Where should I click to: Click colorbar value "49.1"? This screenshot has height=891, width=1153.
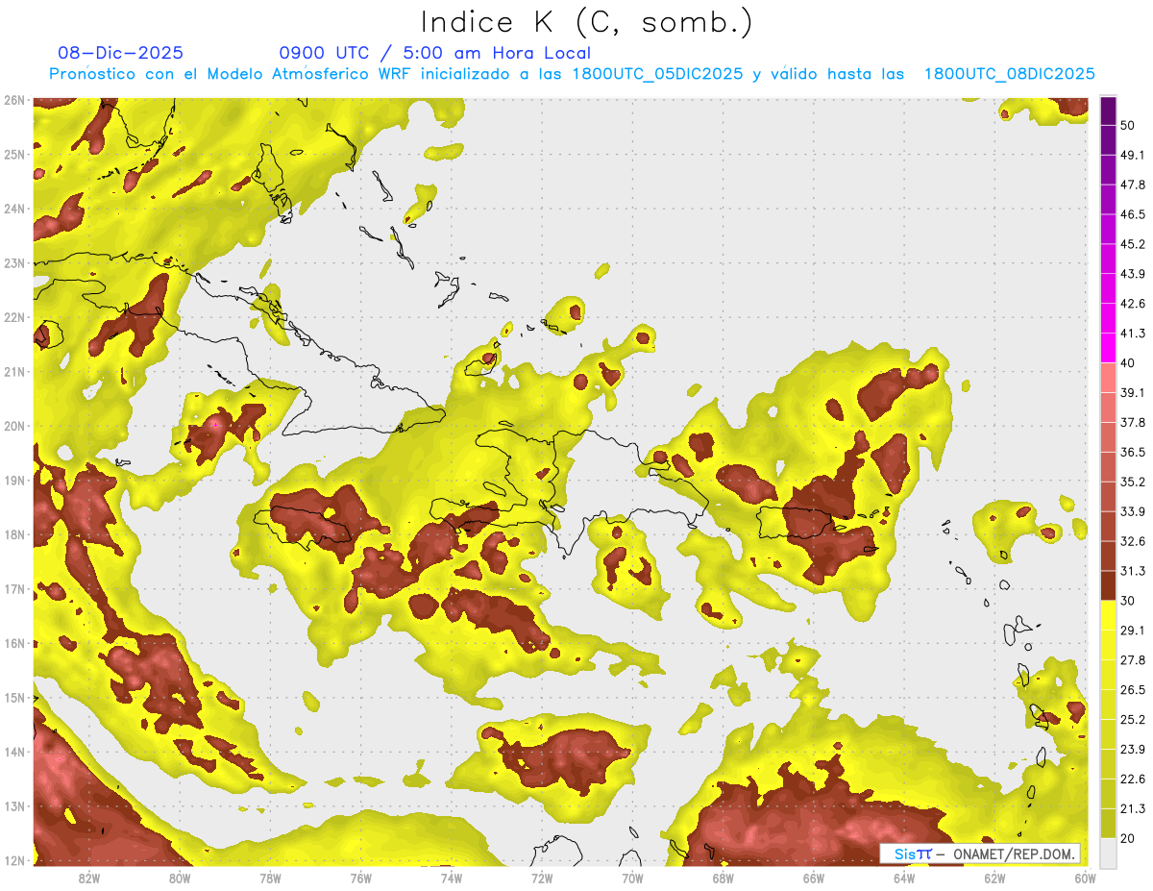coord(1132,155)
